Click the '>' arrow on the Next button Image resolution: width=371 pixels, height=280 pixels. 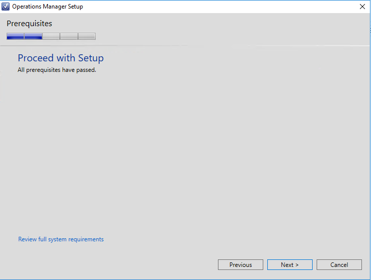[297, 265]
